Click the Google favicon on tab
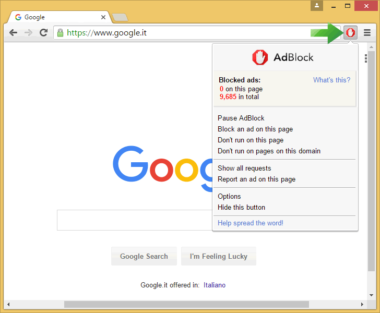This screenshot has width=380, height=313. (x=18, y=17)
